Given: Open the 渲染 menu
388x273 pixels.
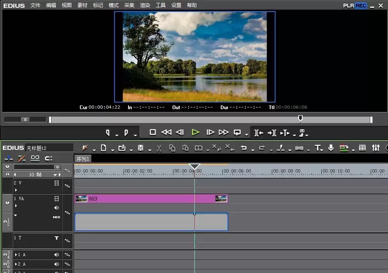Looking at the screenshot, I should pyautogui.click(x=145, y=5).
